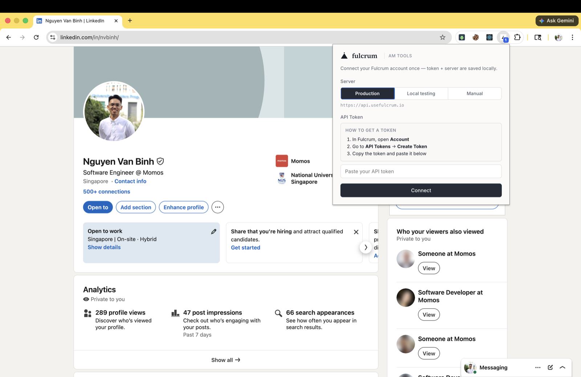Select the Production server option
The image size is (581, 377).
(367, 94)
